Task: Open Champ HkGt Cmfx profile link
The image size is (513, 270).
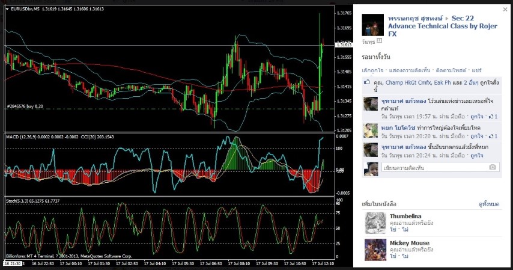Action: (408, 82)
